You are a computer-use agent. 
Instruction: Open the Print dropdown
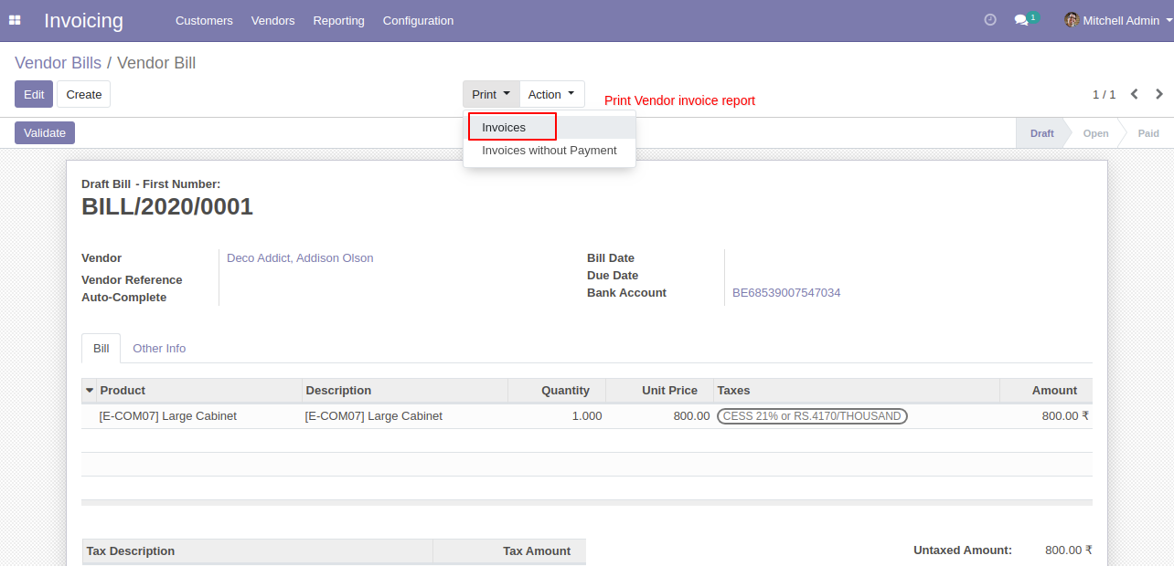491,94
